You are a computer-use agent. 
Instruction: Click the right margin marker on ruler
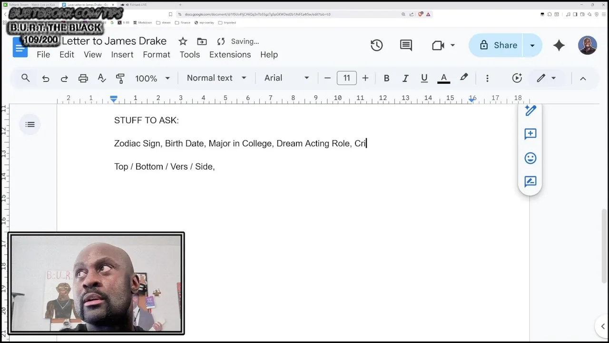[x=472, y=100]
